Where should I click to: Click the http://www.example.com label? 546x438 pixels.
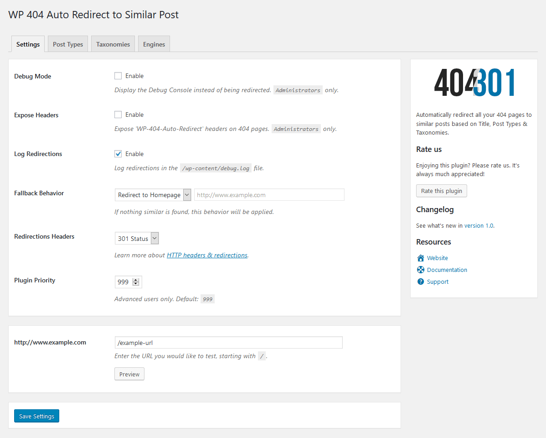[50, 342]
